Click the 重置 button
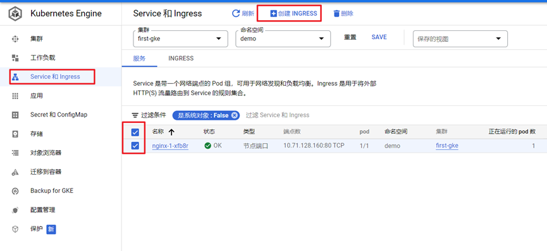Image resolution: width=547 pixels, height=251 pixels. coord(350,37)
